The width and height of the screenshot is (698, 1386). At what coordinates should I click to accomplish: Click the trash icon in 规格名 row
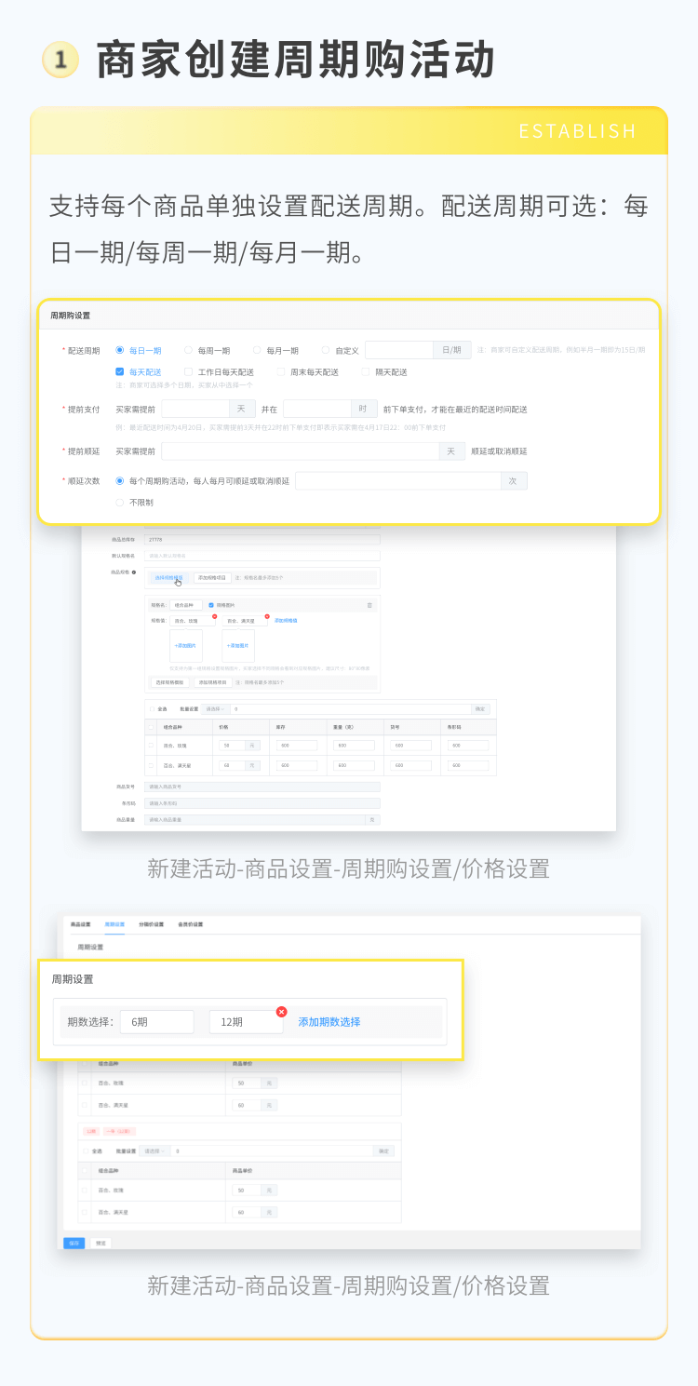(x=369, y=605)
